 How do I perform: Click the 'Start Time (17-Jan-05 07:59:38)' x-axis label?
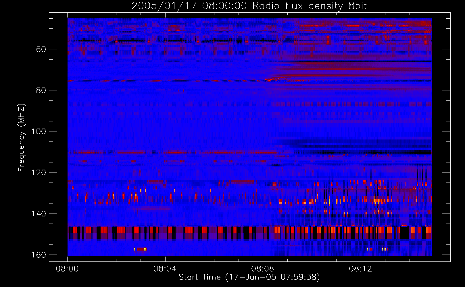(x=249, y=277)
